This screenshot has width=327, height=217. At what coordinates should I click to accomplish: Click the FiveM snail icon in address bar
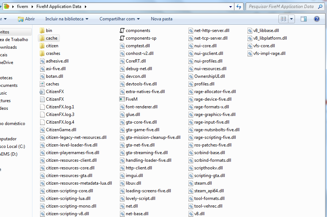click(7, 7)
